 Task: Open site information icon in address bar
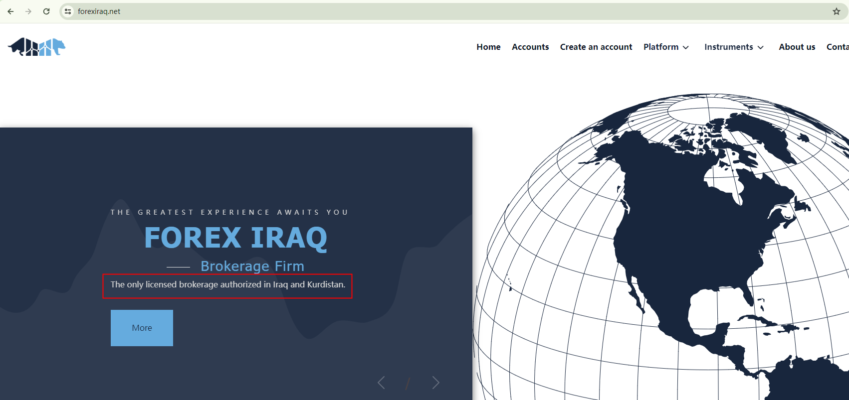pyautogui.click(x=68, y=11)
